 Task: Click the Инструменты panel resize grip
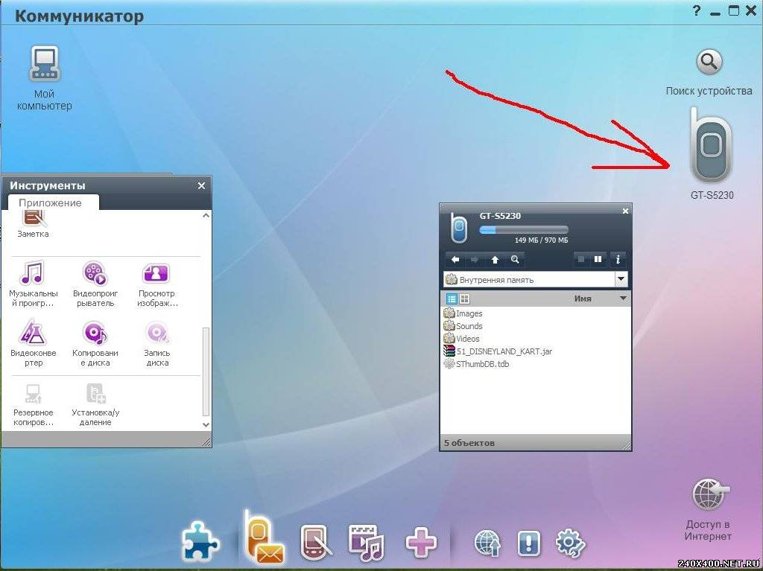(x=206, y=441)
